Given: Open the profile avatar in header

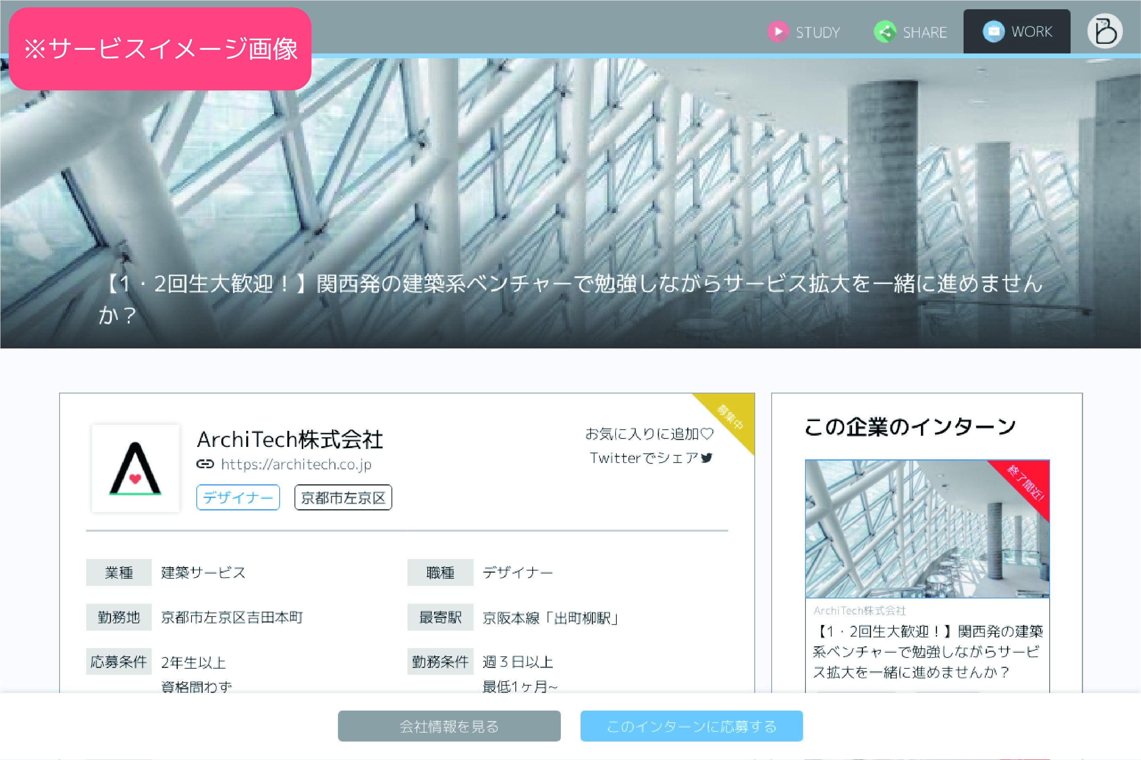Looking at the screenshot, I should [1105, 31].
